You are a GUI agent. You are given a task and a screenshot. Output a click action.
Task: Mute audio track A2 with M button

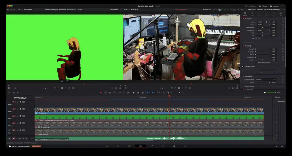click(x=26, y=138)
